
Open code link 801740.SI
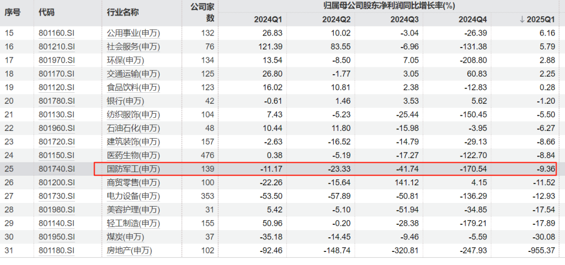[56, 168]
